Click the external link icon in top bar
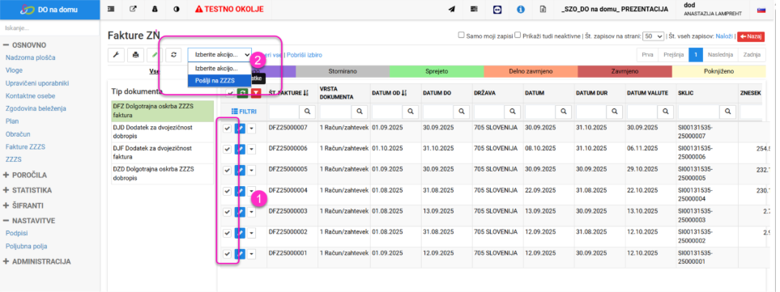Screen dimensions: 780x292 click(x=133, y=9)
